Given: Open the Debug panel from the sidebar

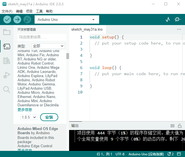Looking at the screenshot, I should (7, 75).
